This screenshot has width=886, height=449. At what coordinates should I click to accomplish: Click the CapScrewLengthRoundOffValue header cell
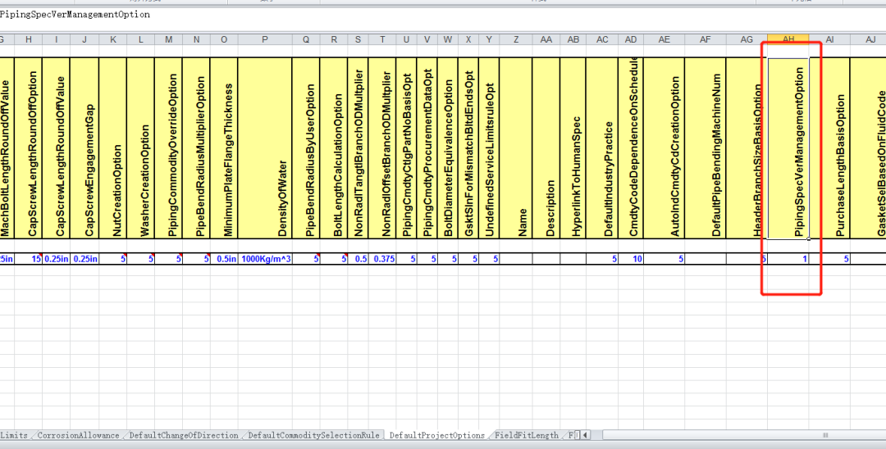(57, 147)
